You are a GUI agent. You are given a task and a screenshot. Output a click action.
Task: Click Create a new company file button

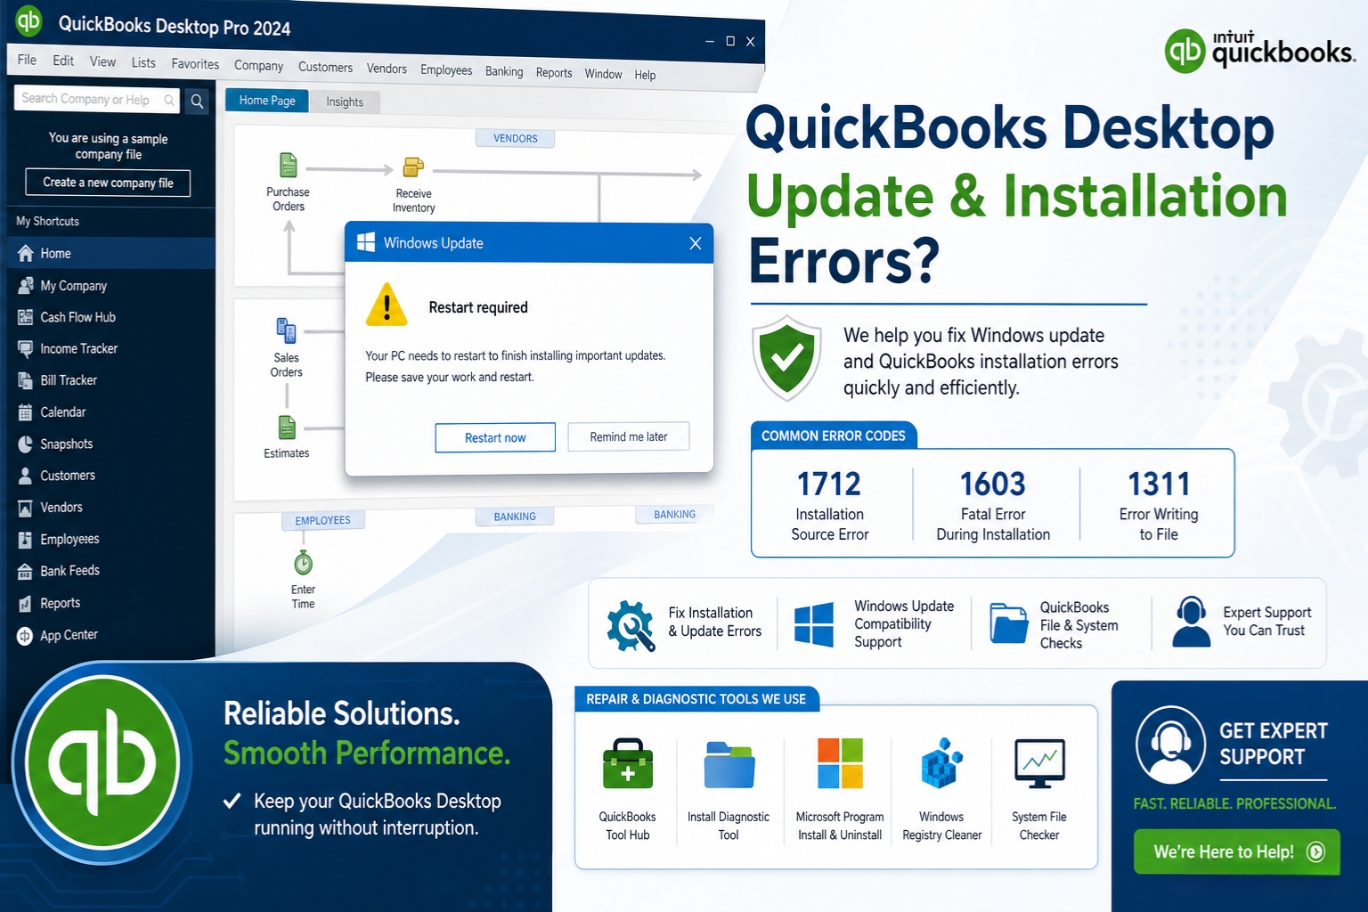pos(108,183)
